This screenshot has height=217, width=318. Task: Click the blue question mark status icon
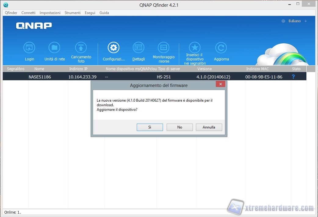tap(293, 77)
